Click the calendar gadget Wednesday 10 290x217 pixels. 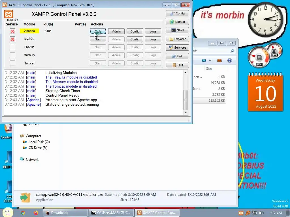coord(265,92)
